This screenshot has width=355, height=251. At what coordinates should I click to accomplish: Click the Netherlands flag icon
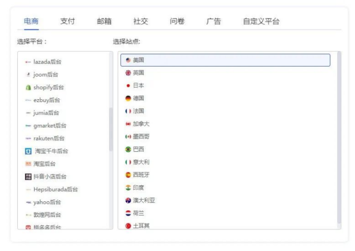tap(128, 213)
